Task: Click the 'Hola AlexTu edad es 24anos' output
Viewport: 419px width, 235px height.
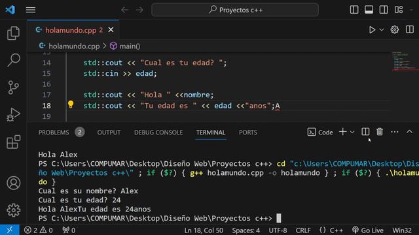Action: 94,209
